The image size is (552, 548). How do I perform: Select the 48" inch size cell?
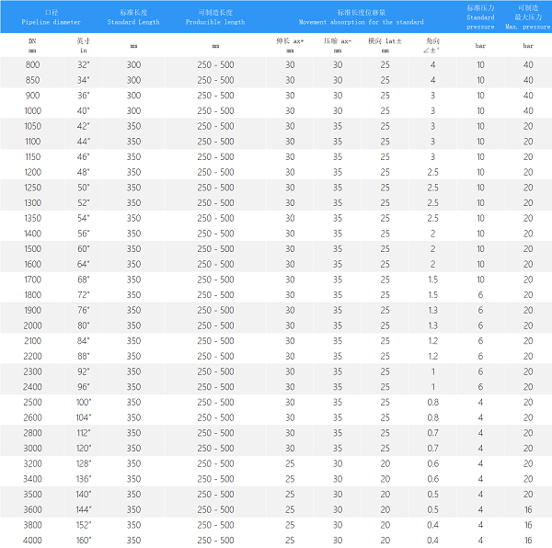(84, 172)
